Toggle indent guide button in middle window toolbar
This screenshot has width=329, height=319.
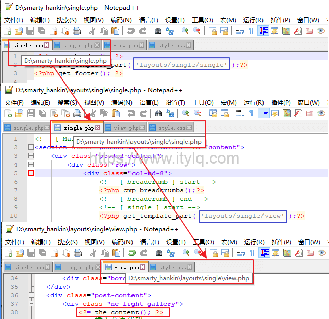tap(263, 114)
